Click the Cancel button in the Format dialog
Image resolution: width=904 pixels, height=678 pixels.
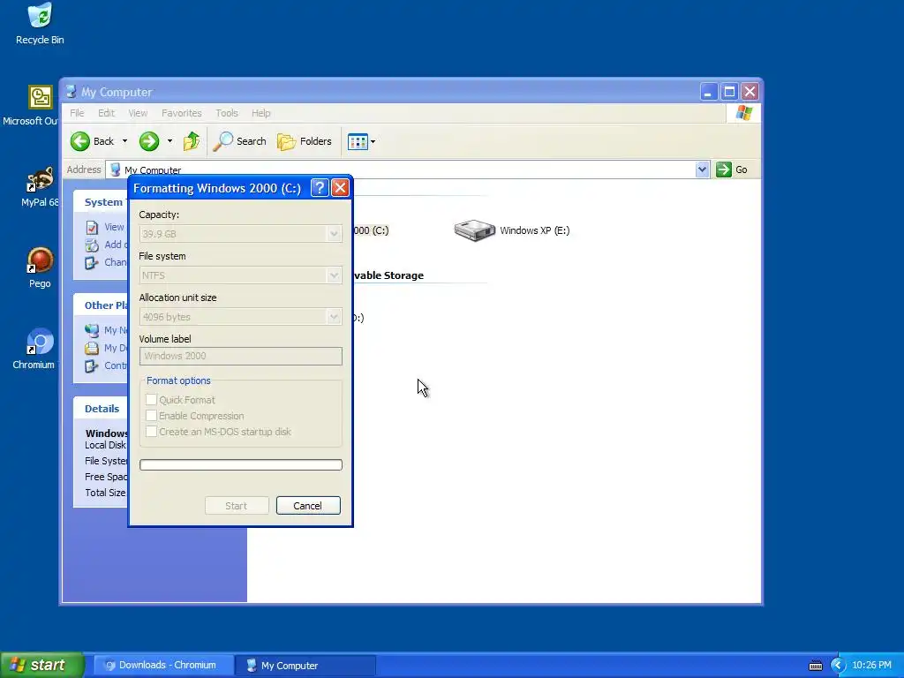tap(308, 506)
